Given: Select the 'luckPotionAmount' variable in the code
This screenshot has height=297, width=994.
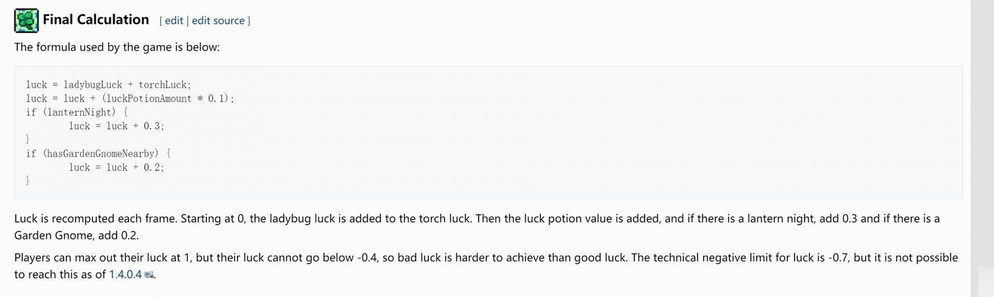Looking at the screenshot, I should coord(148,99).
